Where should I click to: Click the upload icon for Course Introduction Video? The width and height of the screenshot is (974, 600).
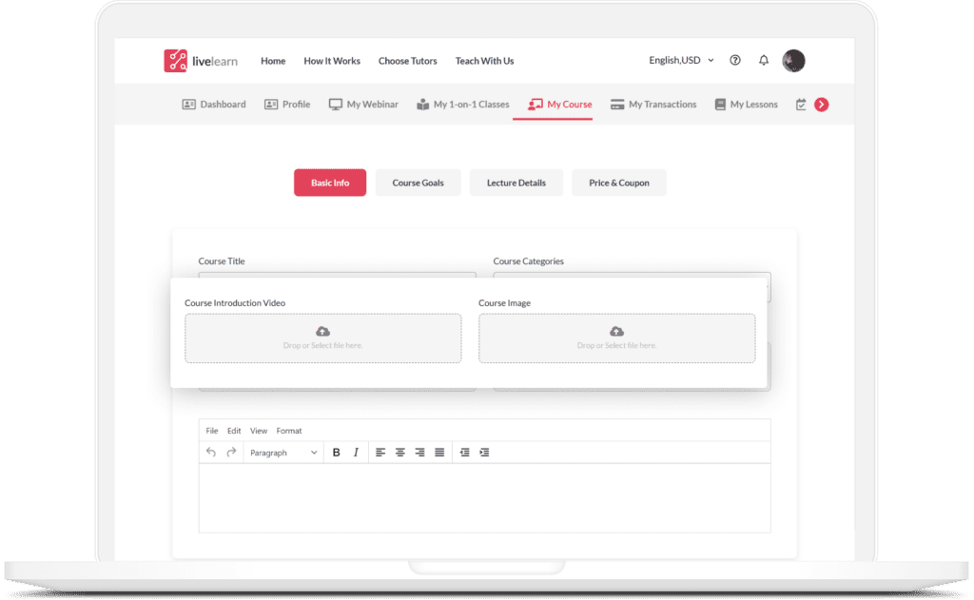point(323,331)
